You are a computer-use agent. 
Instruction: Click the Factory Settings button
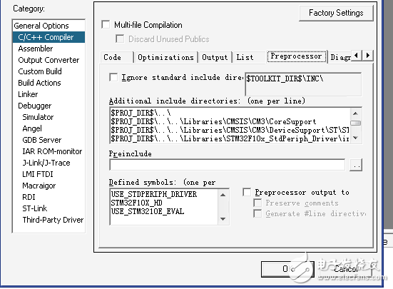pyautogui.click(x=336, y=13)
